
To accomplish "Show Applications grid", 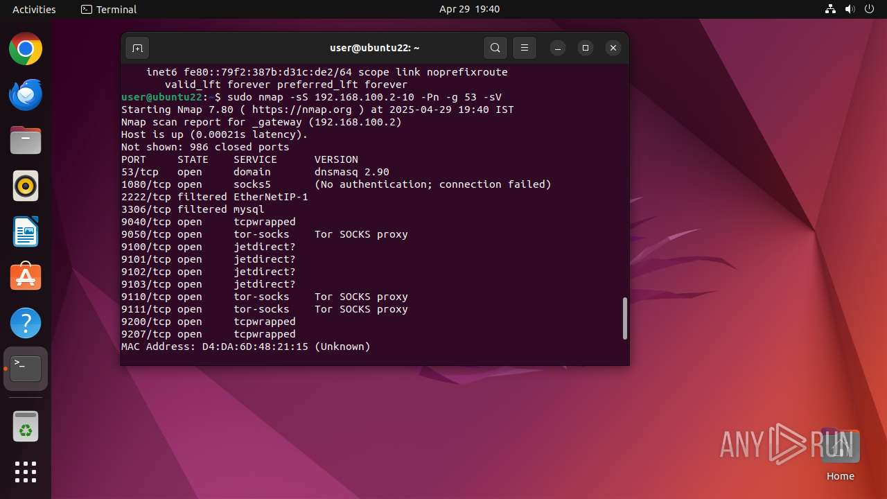I will click(x=26, y=472).
